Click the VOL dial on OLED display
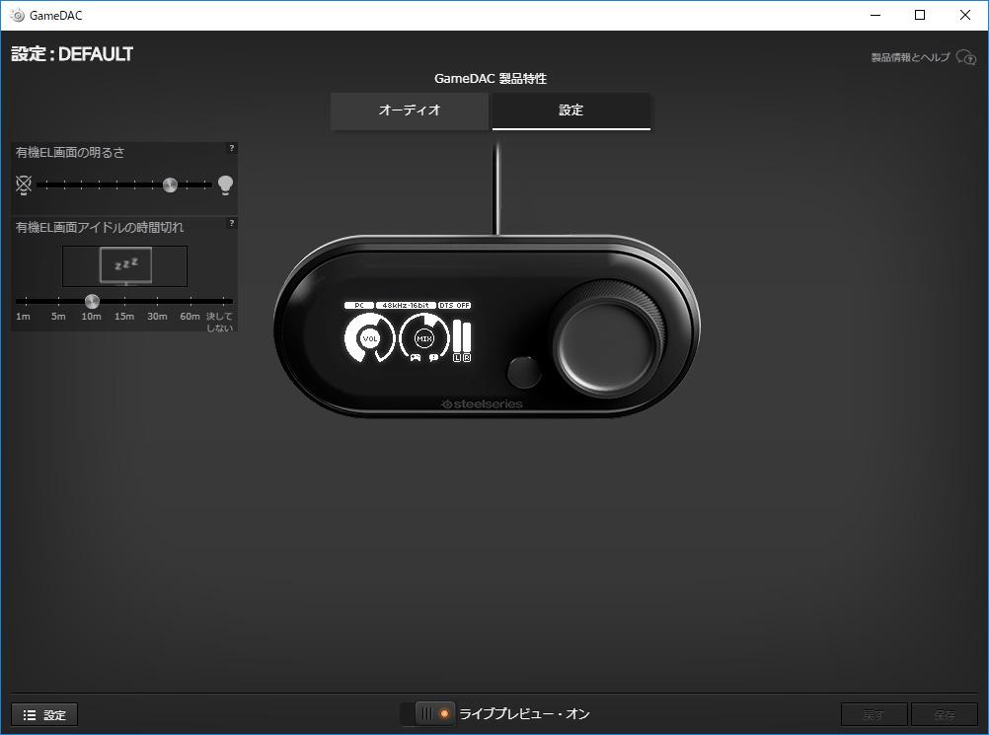 (x=369, y=338)
